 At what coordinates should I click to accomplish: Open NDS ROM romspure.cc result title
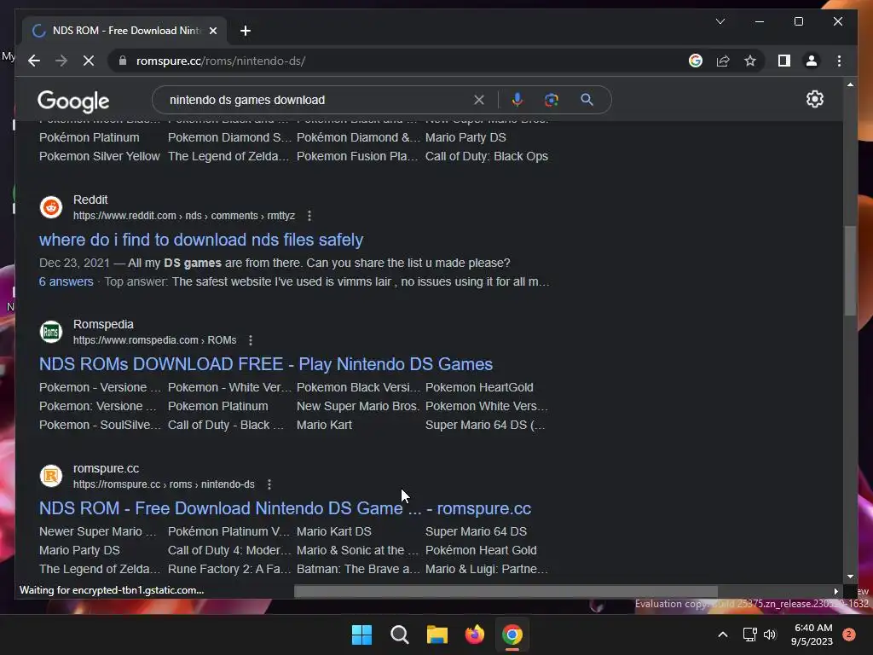pyautogui.click(x=285, y=508)
